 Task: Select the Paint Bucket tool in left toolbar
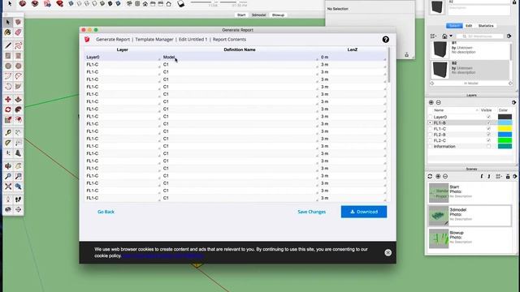pos(8,32)
